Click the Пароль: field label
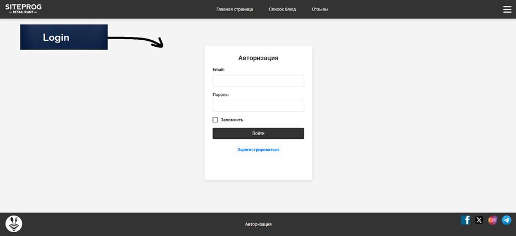 (x=221, y=95)
